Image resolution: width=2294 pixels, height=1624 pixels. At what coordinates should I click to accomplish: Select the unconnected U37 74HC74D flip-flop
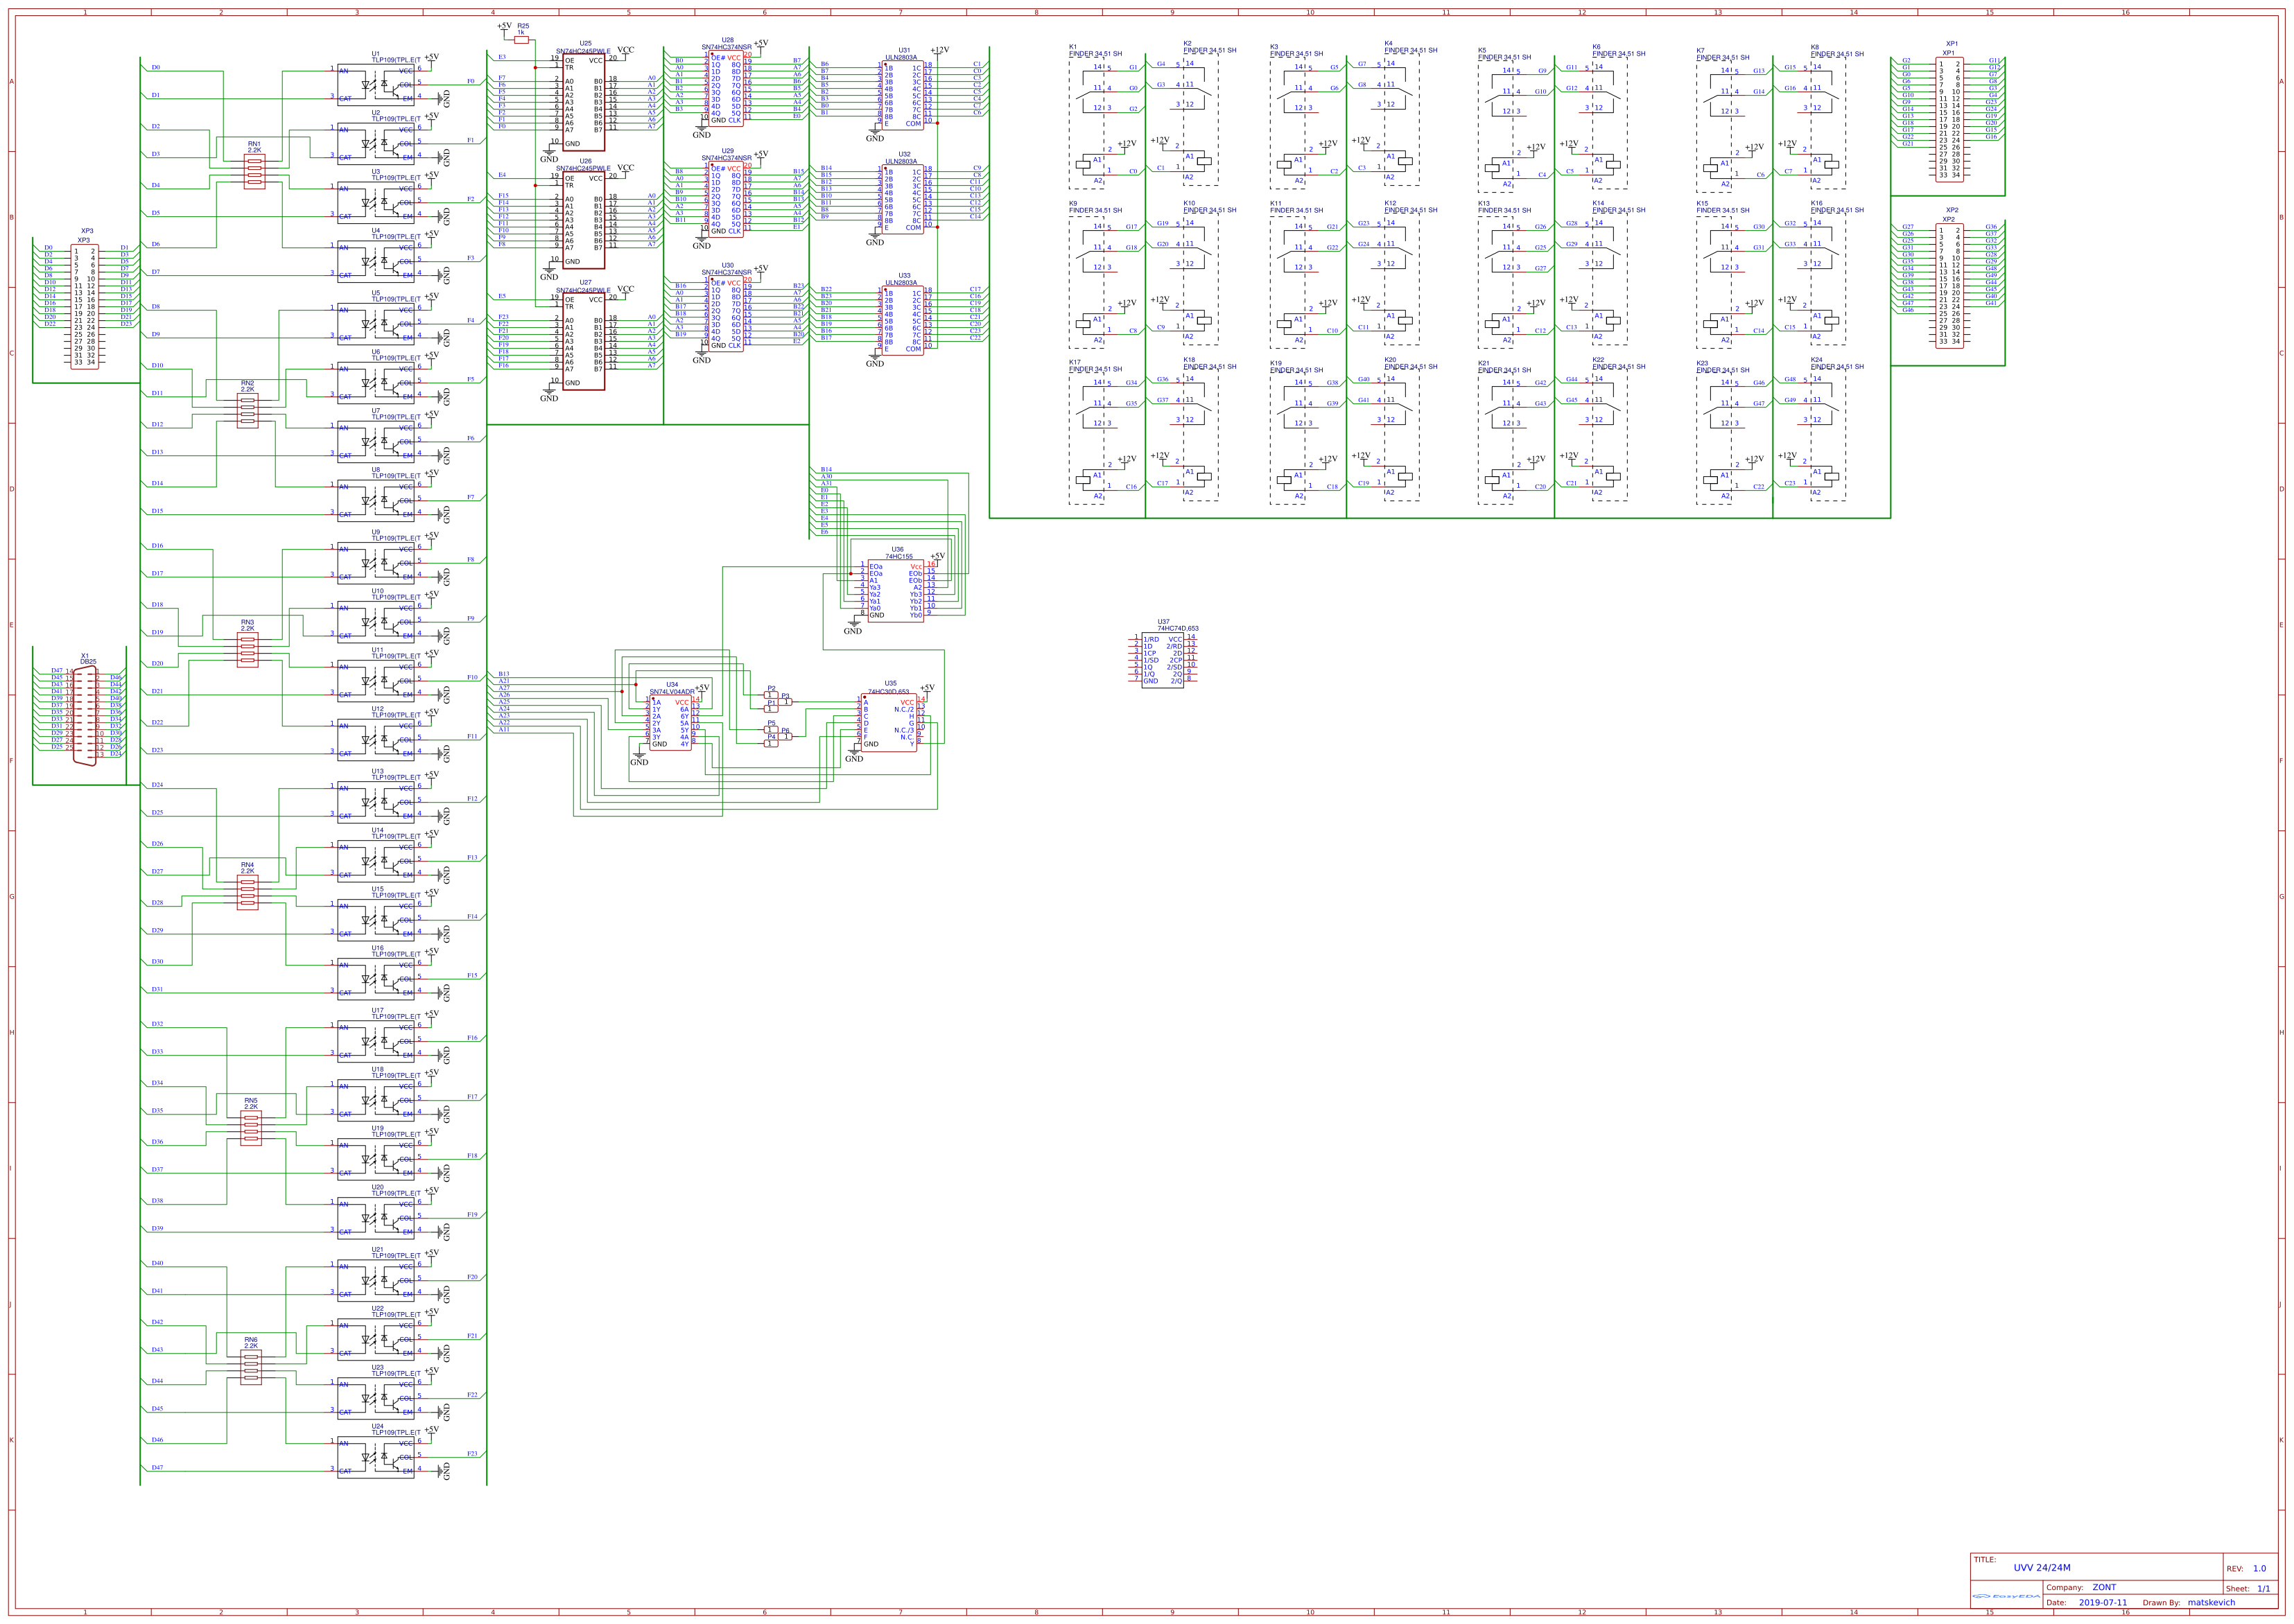point(1162,660)
